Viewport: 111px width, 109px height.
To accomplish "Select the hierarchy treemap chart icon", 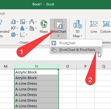I will pos(23,22).
